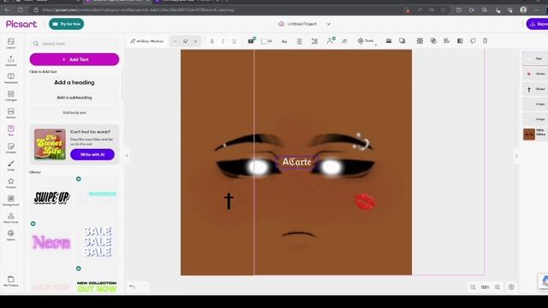Open line spacing options

point(314,41)
